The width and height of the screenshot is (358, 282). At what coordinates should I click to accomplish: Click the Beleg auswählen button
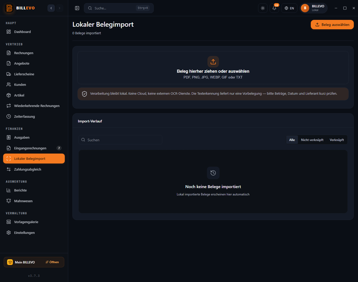[x=332, y=25]
